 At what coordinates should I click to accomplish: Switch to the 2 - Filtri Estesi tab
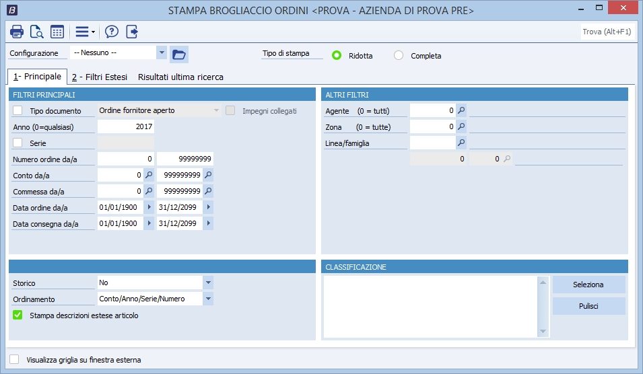pos(100,77)
